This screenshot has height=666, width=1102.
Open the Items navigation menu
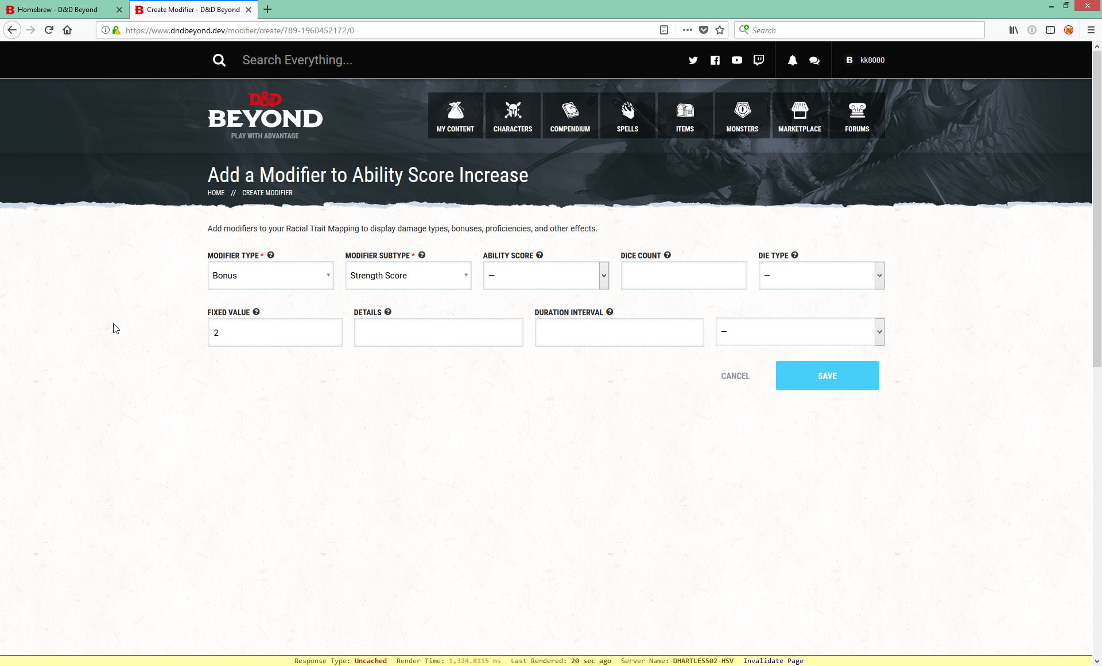coord(685,115)
